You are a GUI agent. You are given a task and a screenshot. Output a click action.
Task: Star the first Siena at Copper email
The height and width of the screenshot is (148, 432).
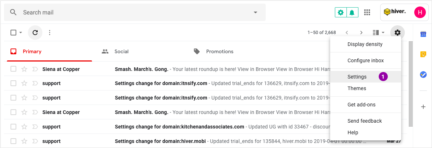[x=24, y=69]
